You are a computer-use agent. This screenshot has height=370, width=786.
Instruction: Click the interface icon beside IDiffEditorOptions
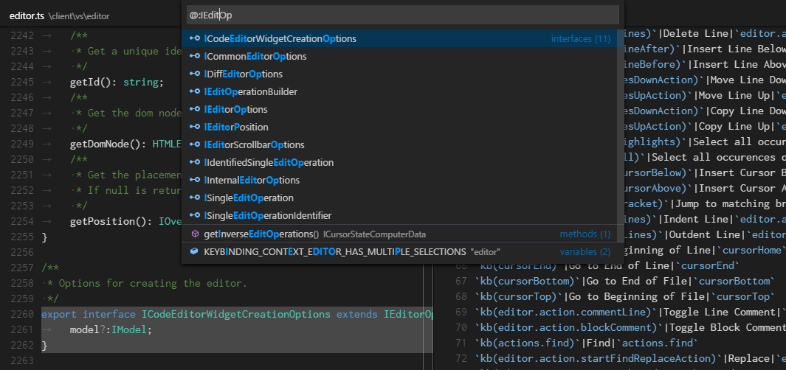pos(195,74)
